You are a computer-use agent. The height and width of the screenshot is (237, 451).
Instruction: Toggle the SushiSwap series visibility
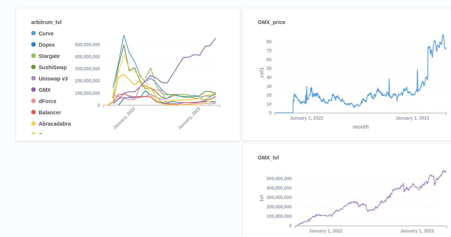[53, 67]
